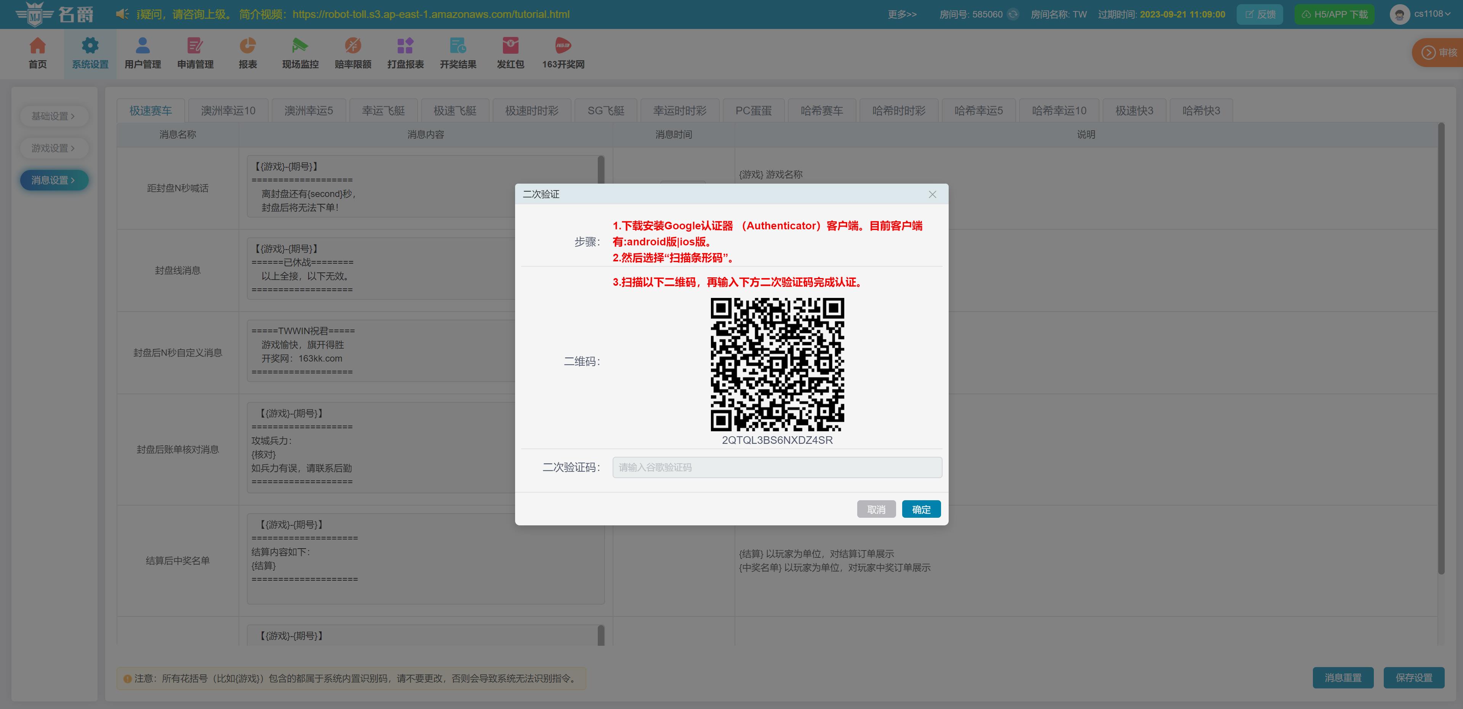The image size is (1463, 709).
Task: Expand 基础设置 sidebar section
Action: [x=53, y=116]
